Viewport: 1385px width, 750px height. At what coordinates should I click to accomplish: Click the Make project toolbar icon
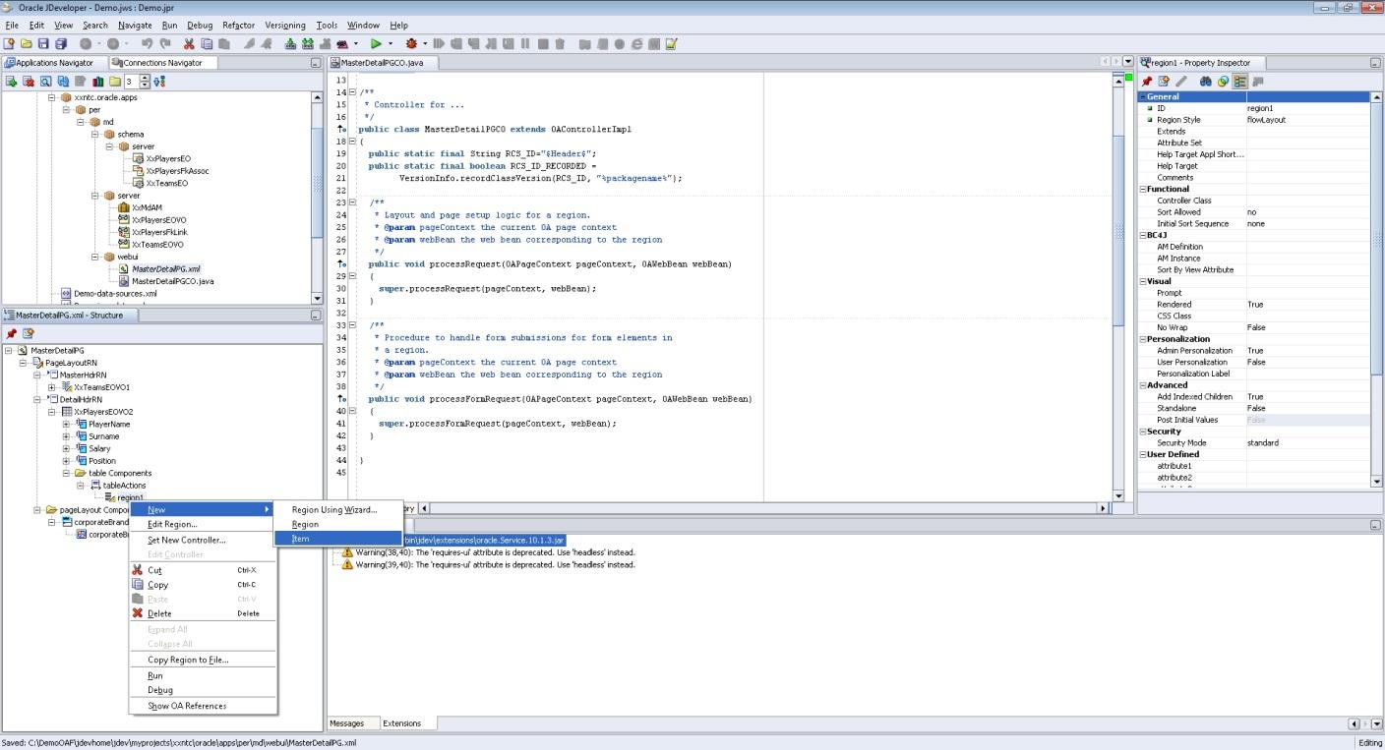pyautogui.click(x=290, y=43)
